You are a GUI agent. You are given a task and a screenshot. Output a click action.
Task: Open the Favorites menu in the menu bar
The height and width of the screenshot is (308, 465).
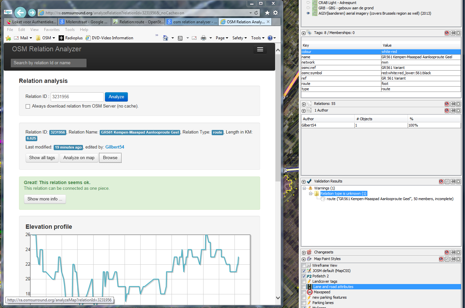(x=52, y=30)
